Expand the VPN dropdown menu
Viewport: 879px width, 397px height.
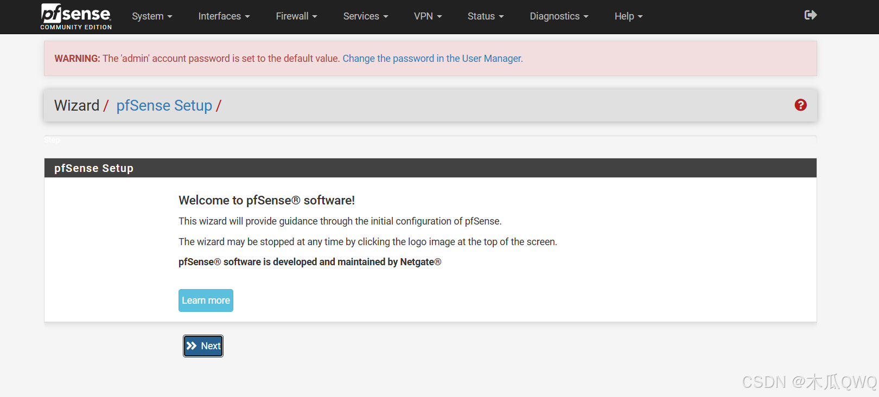(428, 16)
